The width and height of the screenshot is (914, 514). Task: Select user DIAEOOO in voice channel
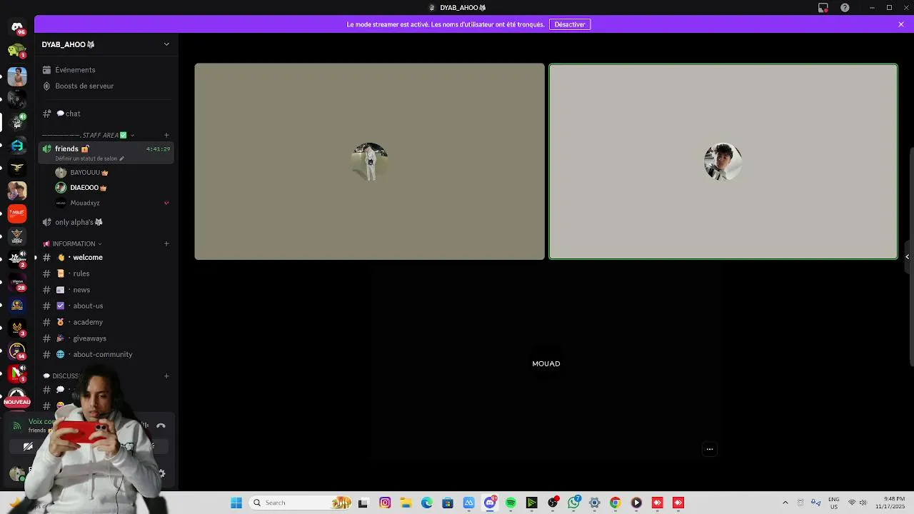click(106, 188)
